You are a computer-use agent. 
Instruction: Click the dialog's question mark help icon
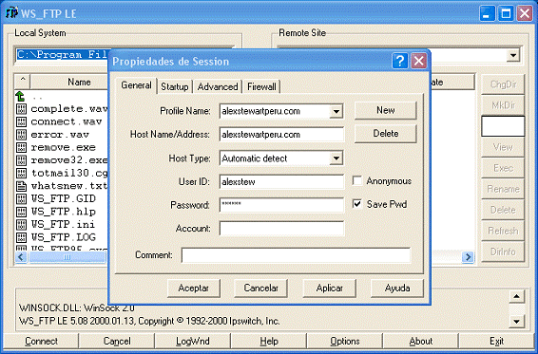point(400,62)
